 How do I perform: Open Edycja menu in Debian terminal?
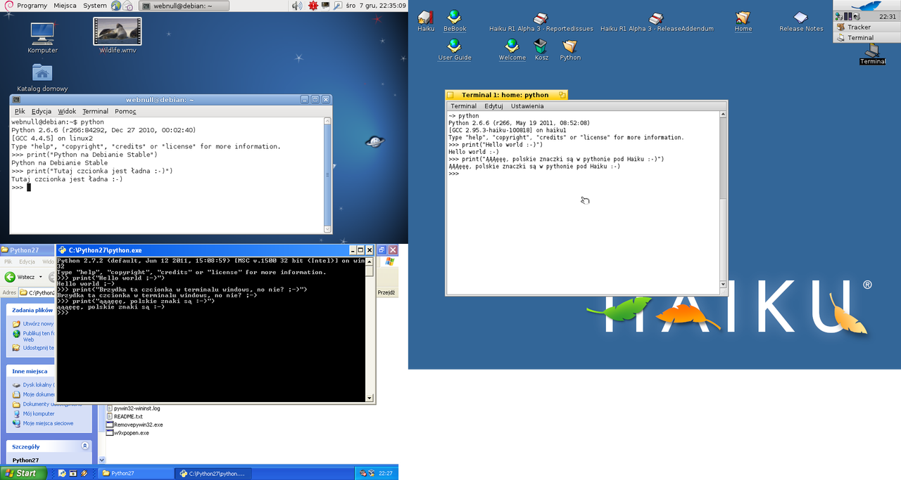click(42, 111)
